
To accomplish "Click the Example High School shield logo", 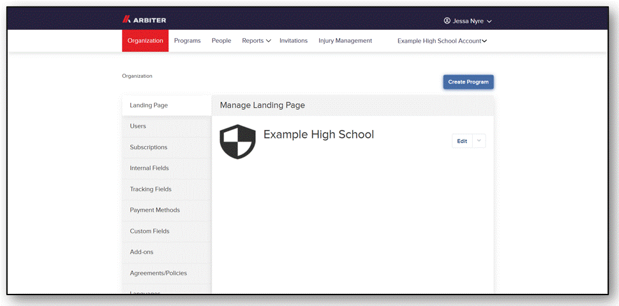I will point(237,142).
